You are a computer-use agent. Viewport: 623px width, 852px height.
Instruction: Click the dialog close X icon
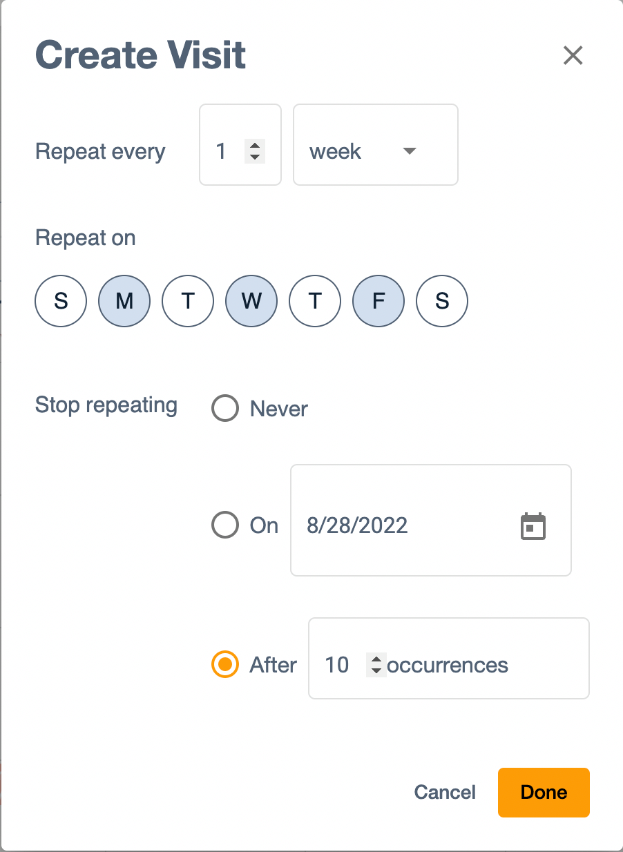click(573, 56)
